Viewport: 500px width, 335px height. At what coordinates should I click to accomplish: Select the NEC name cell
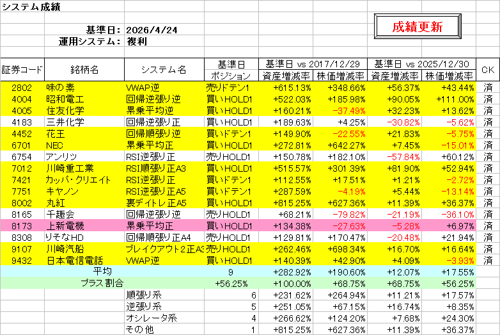tap(84, 145)
